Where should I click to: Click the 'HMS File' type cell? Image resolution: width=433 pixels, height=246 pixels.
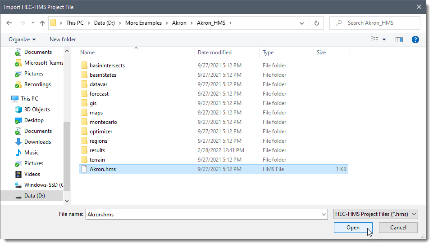(273, 169)
